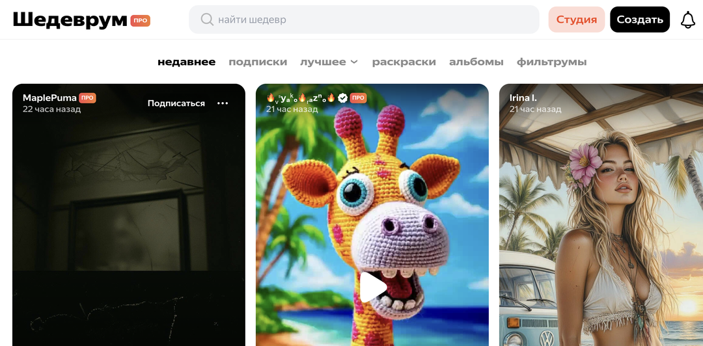Click the verified badge on giraffe post

pyautogui.click(x=342, y=98)
